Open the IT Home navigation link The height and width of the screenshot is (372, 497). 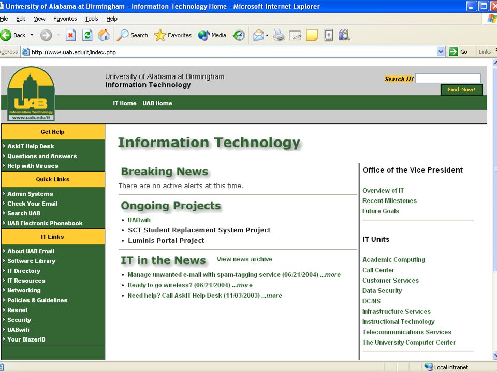pyautogui.click(x=125, y=103)
